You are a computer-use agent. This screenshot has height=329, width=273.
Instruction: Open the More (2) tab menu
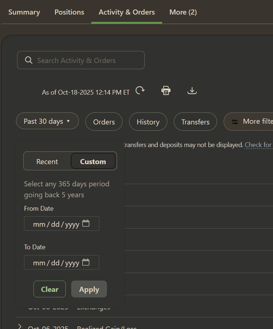point(183,12)
